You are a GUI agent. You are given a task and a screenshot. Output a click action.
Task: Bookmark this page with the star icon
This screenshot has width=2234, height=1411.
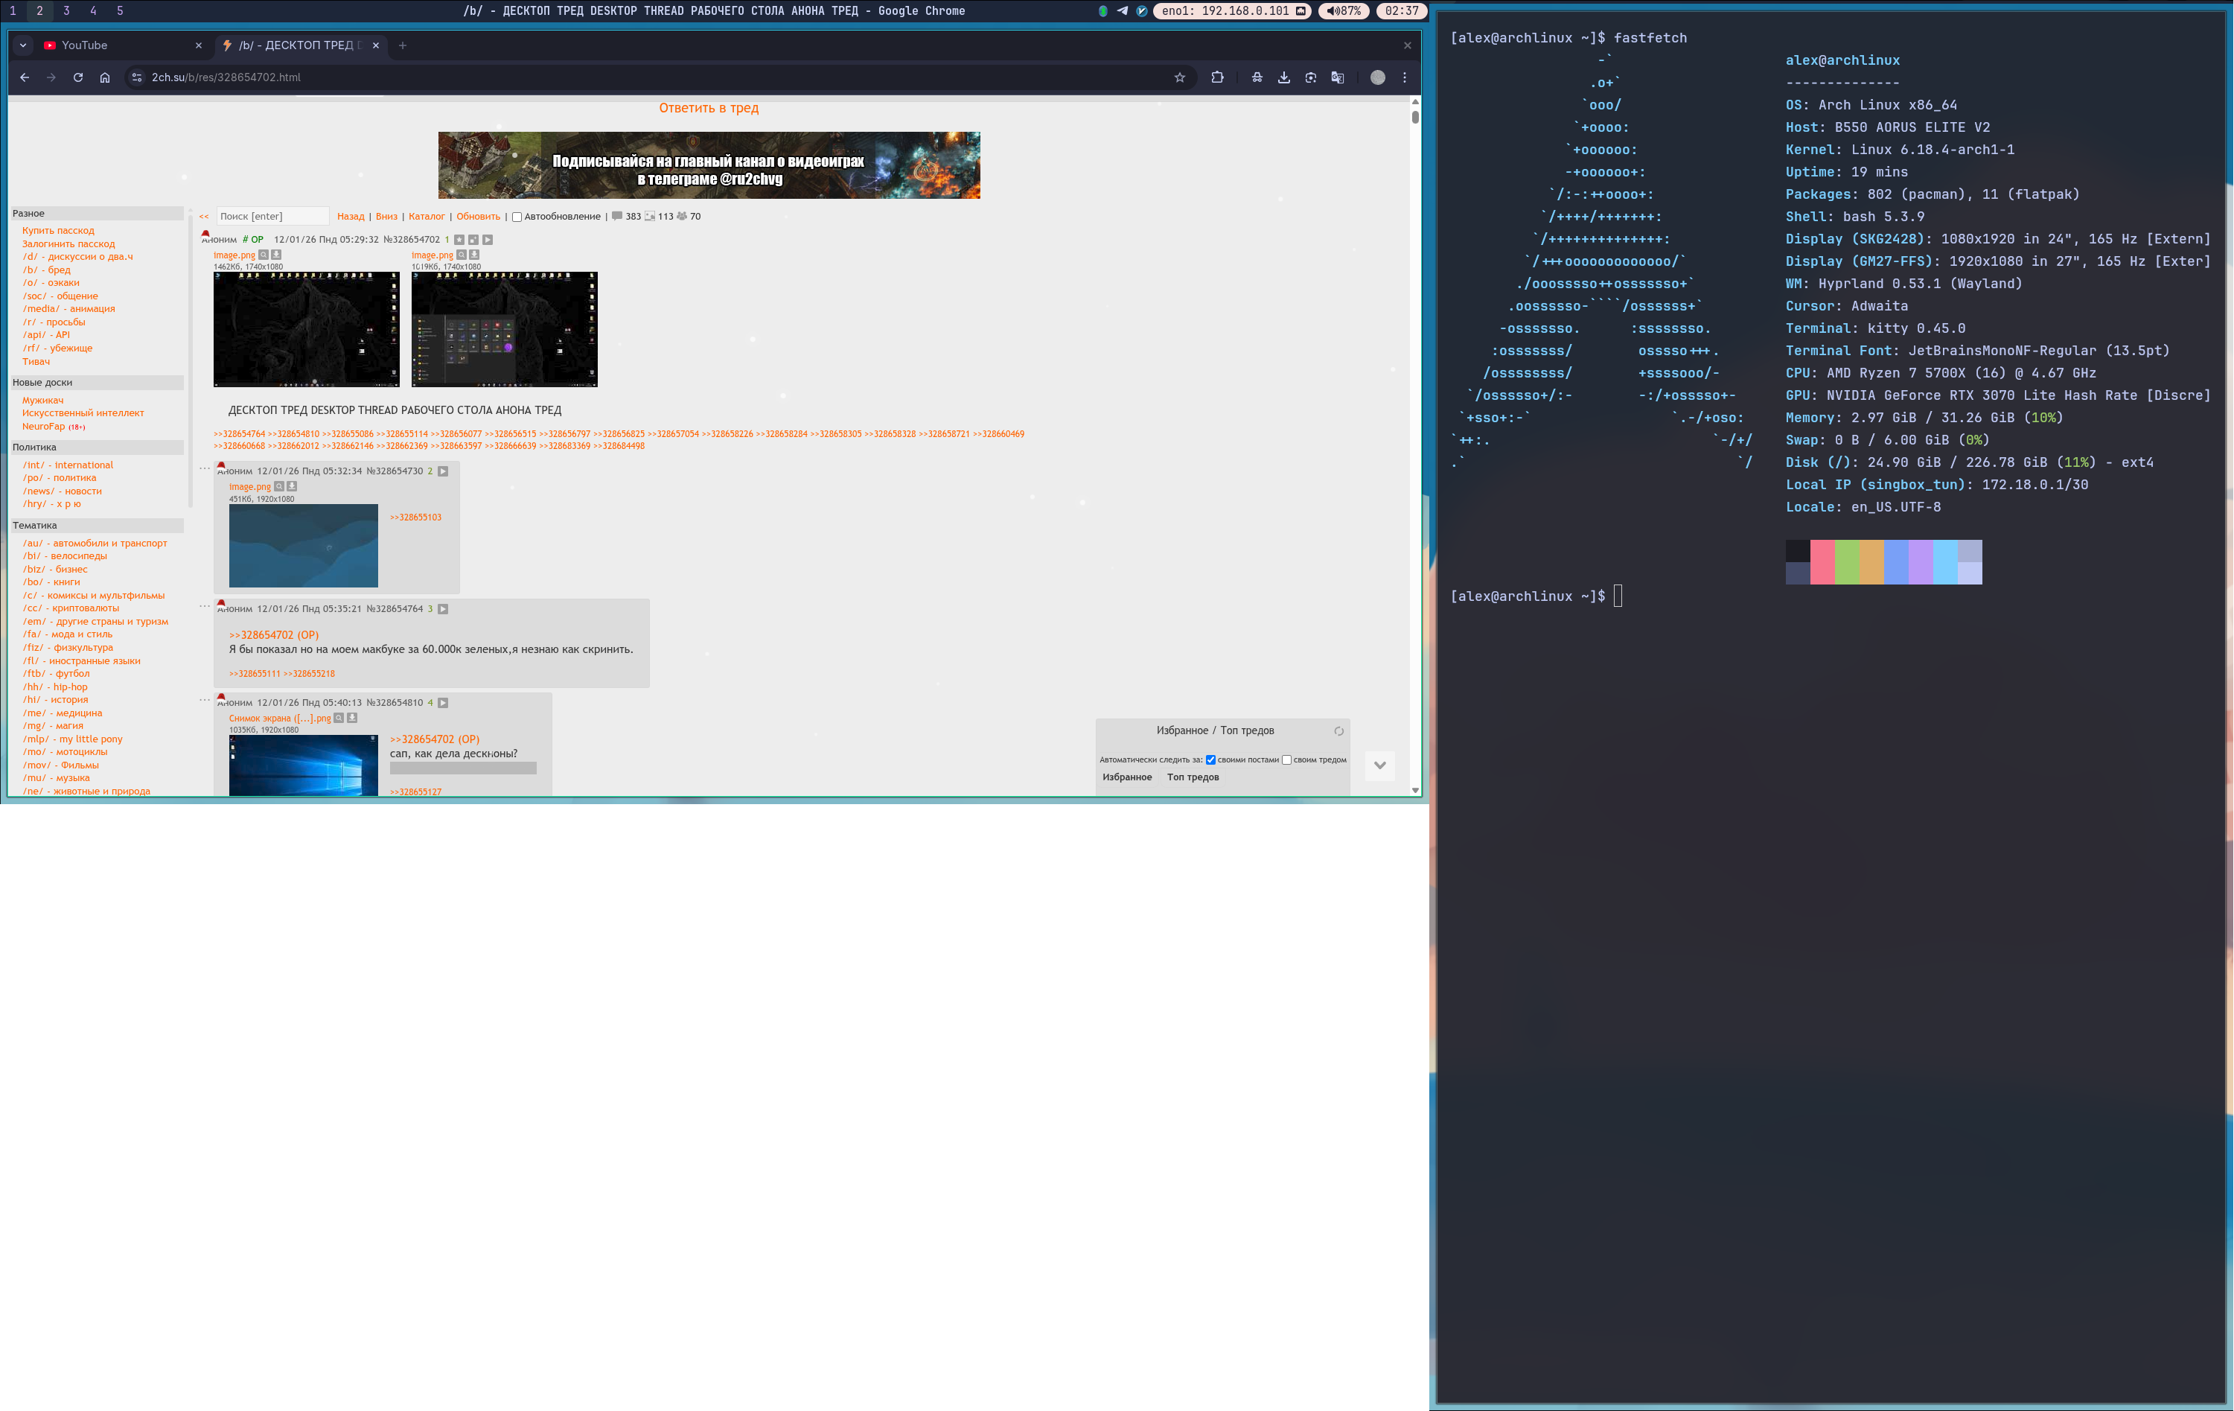click(1179, 78)
